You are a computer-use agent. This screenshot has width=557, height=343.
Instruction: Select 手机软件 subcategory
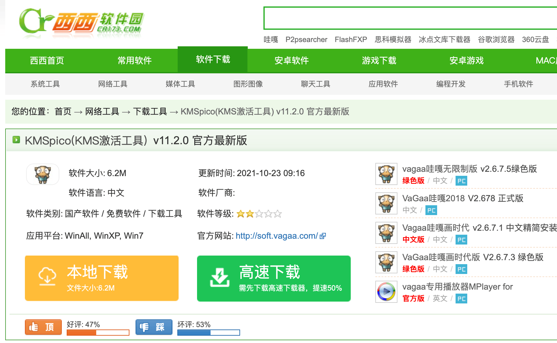(x=519, y=84)
